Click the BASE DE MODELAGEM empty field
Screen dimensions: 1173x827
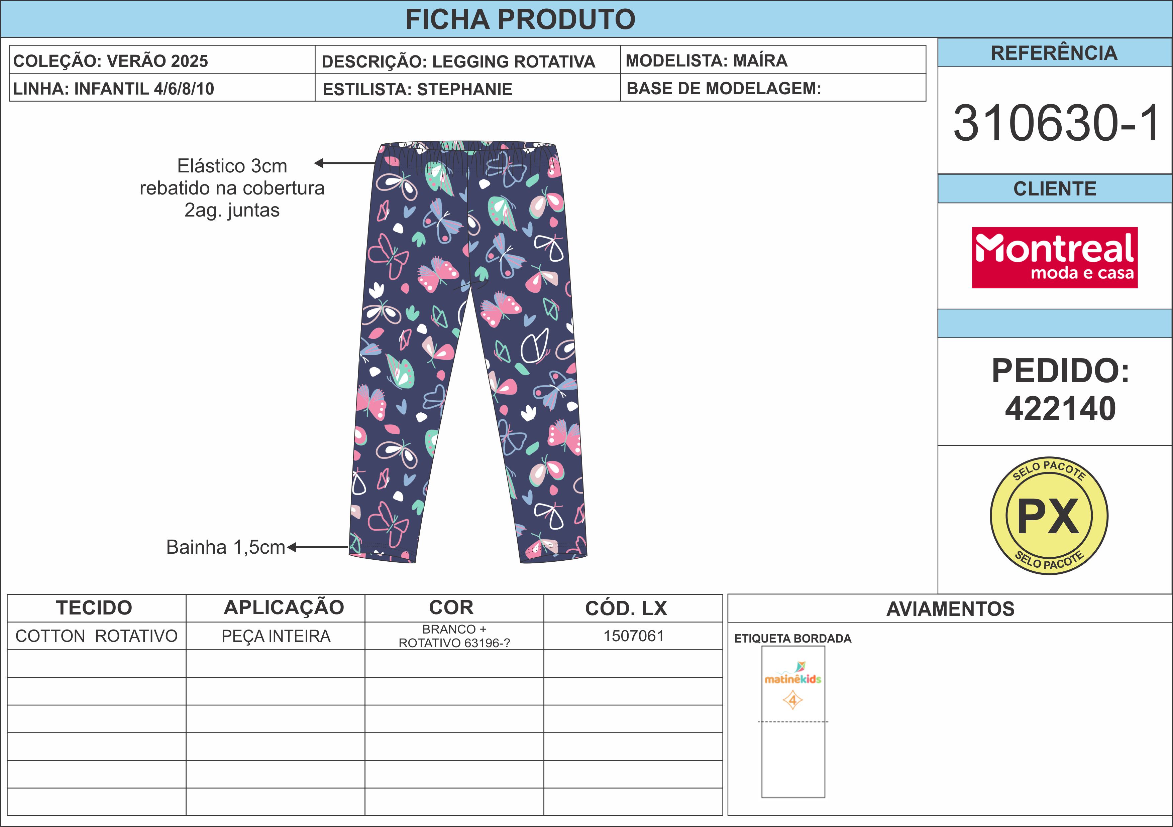(x=773, y=87)
